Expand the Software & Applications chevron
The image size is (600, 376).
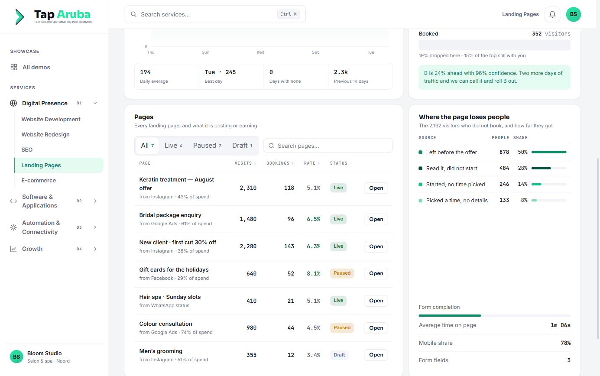95,201
